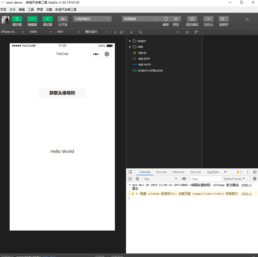Start 真机调试 remote debugging
This screenshot has height=257, width=258.
click(192, 19)
